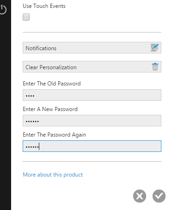The width and height of the screenshot is (172, 210).
Task: Confirm changes with the checkmark icon
Action: tap(159, 196)
